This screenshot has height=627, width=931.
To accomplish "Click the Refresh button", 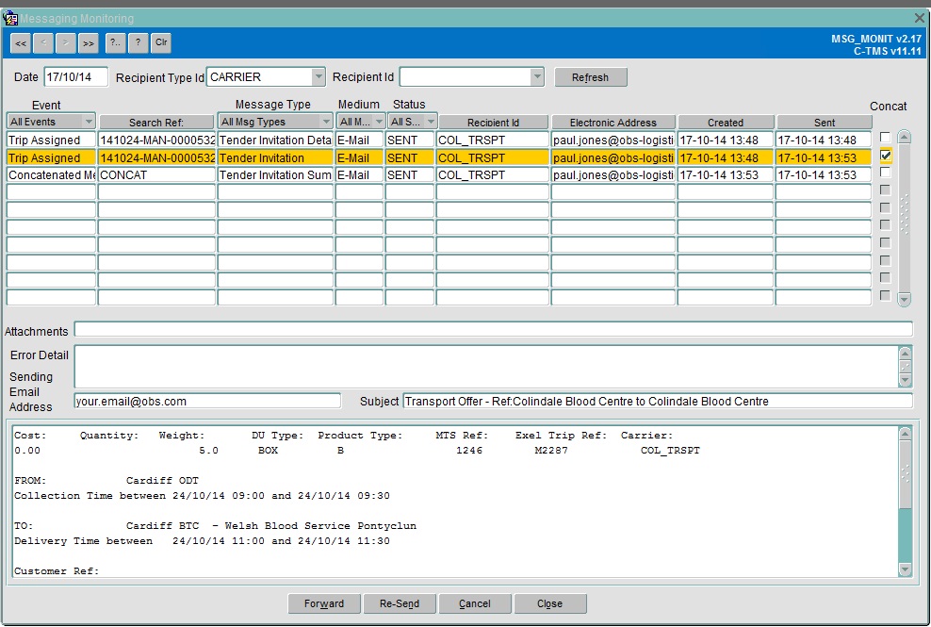I will pyautogui.click(x=590, y=77).
